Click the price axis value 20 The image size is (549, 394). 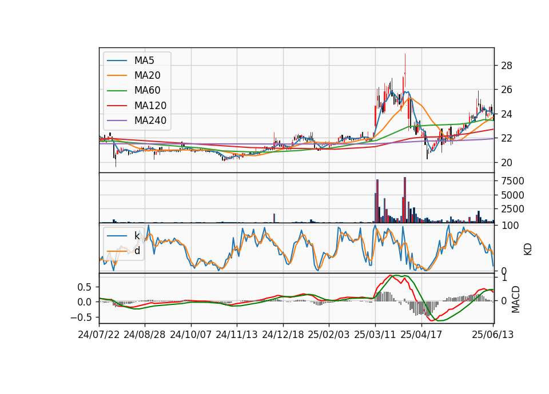click(506, 163)
